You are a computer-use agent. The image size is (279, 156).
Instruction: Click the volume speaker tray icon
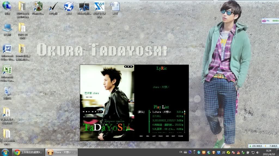(x=258, y=153)
